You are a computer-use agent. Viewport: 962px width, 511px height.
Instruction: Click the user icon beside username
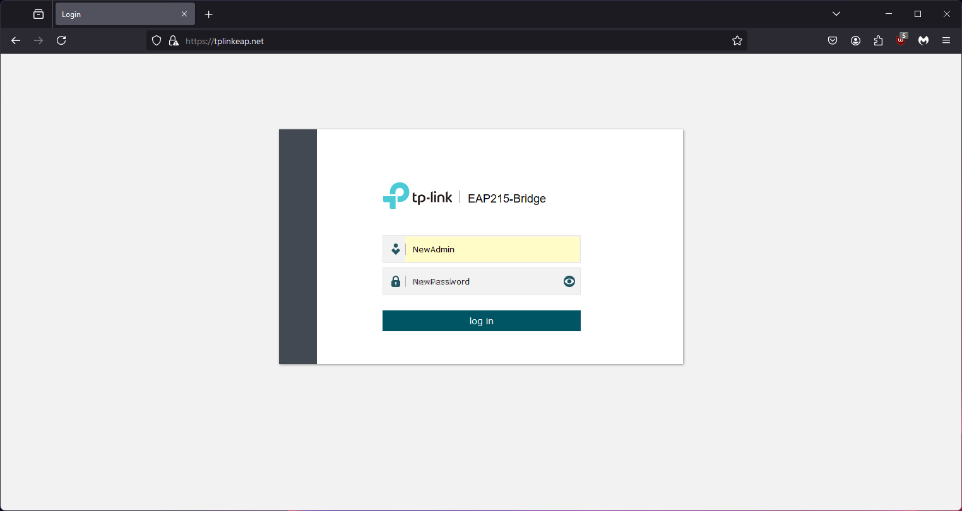coord(395,249)
